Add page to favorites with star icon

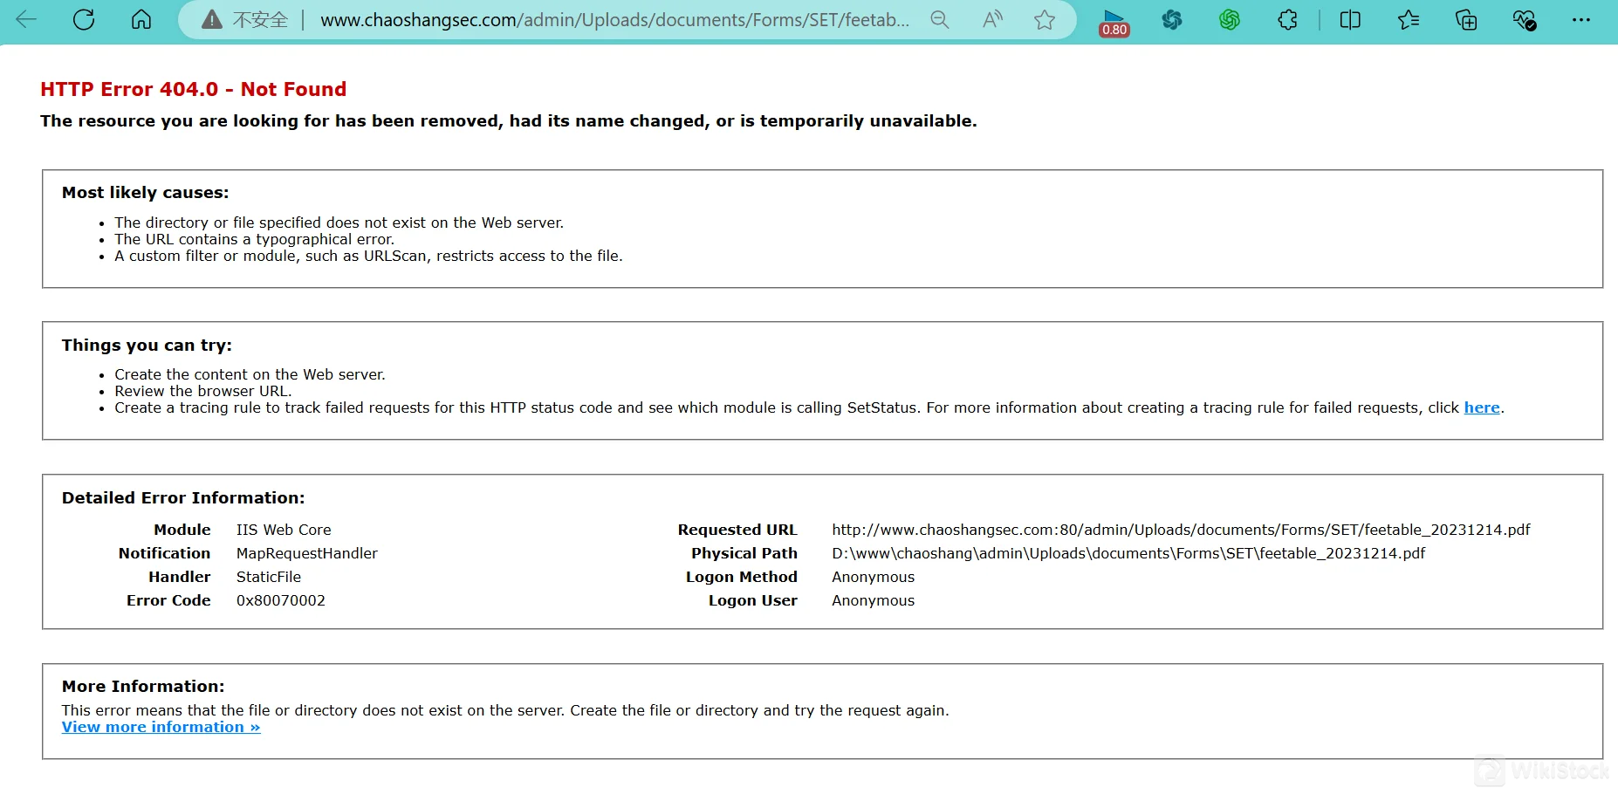pos(1045,19)
